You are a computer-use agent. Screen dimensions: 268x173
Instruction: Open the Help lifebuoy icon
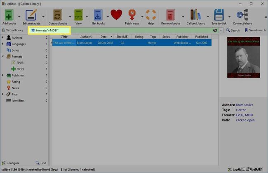(151, 15)
